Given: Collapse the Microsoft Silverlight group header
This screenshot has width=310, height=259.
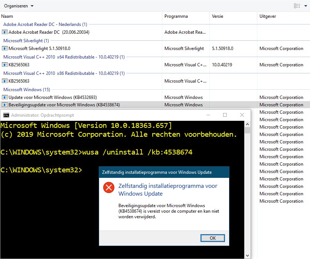Looking at the screenshot, I should (x=26, y=41).
